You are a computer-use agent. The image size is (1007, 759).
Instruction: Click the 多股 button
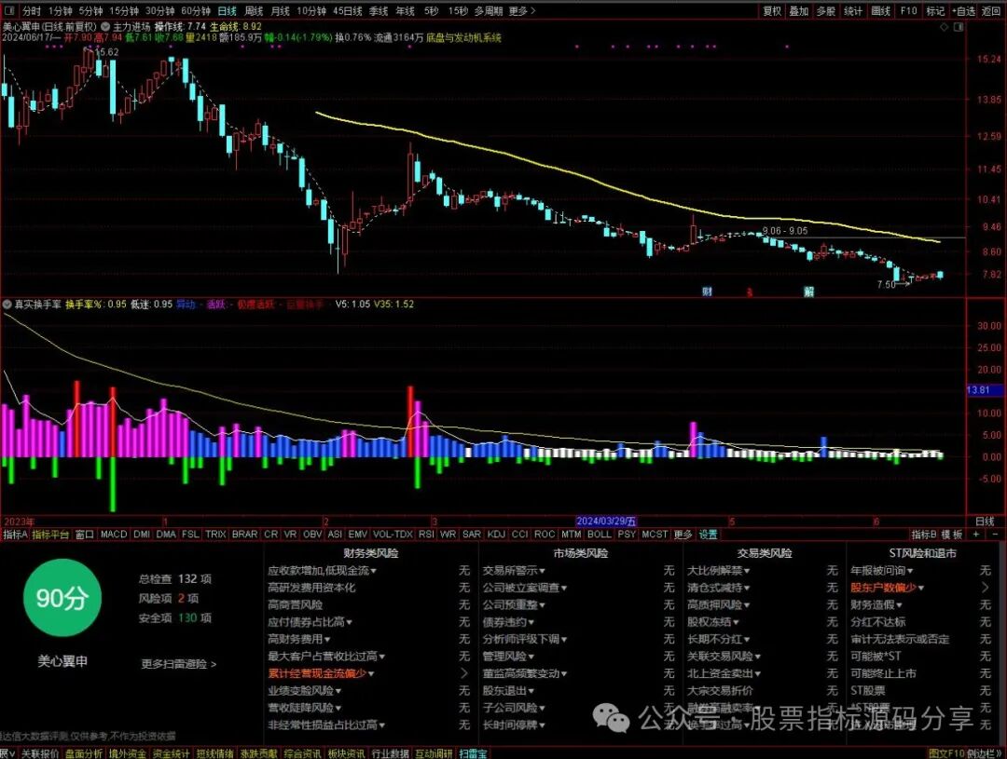[826, 11]
